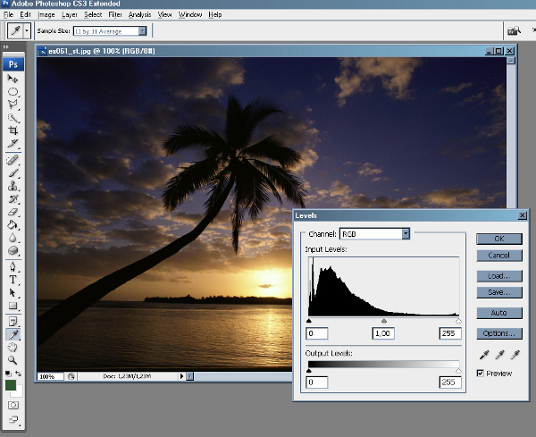Viewport: 536px width, 437px height.
Task: Open the Layer menu
Action: coord(70,14)
